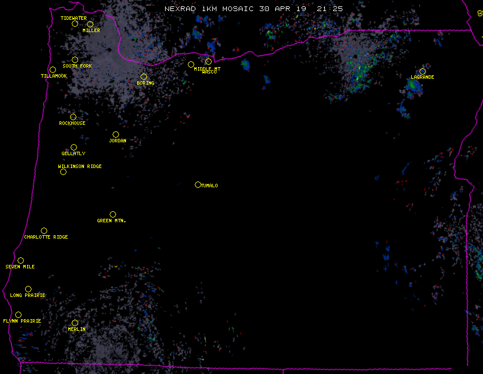Select the Flynn Prairie station marker
Screen dimensions: 483x374
pos(18,314)
